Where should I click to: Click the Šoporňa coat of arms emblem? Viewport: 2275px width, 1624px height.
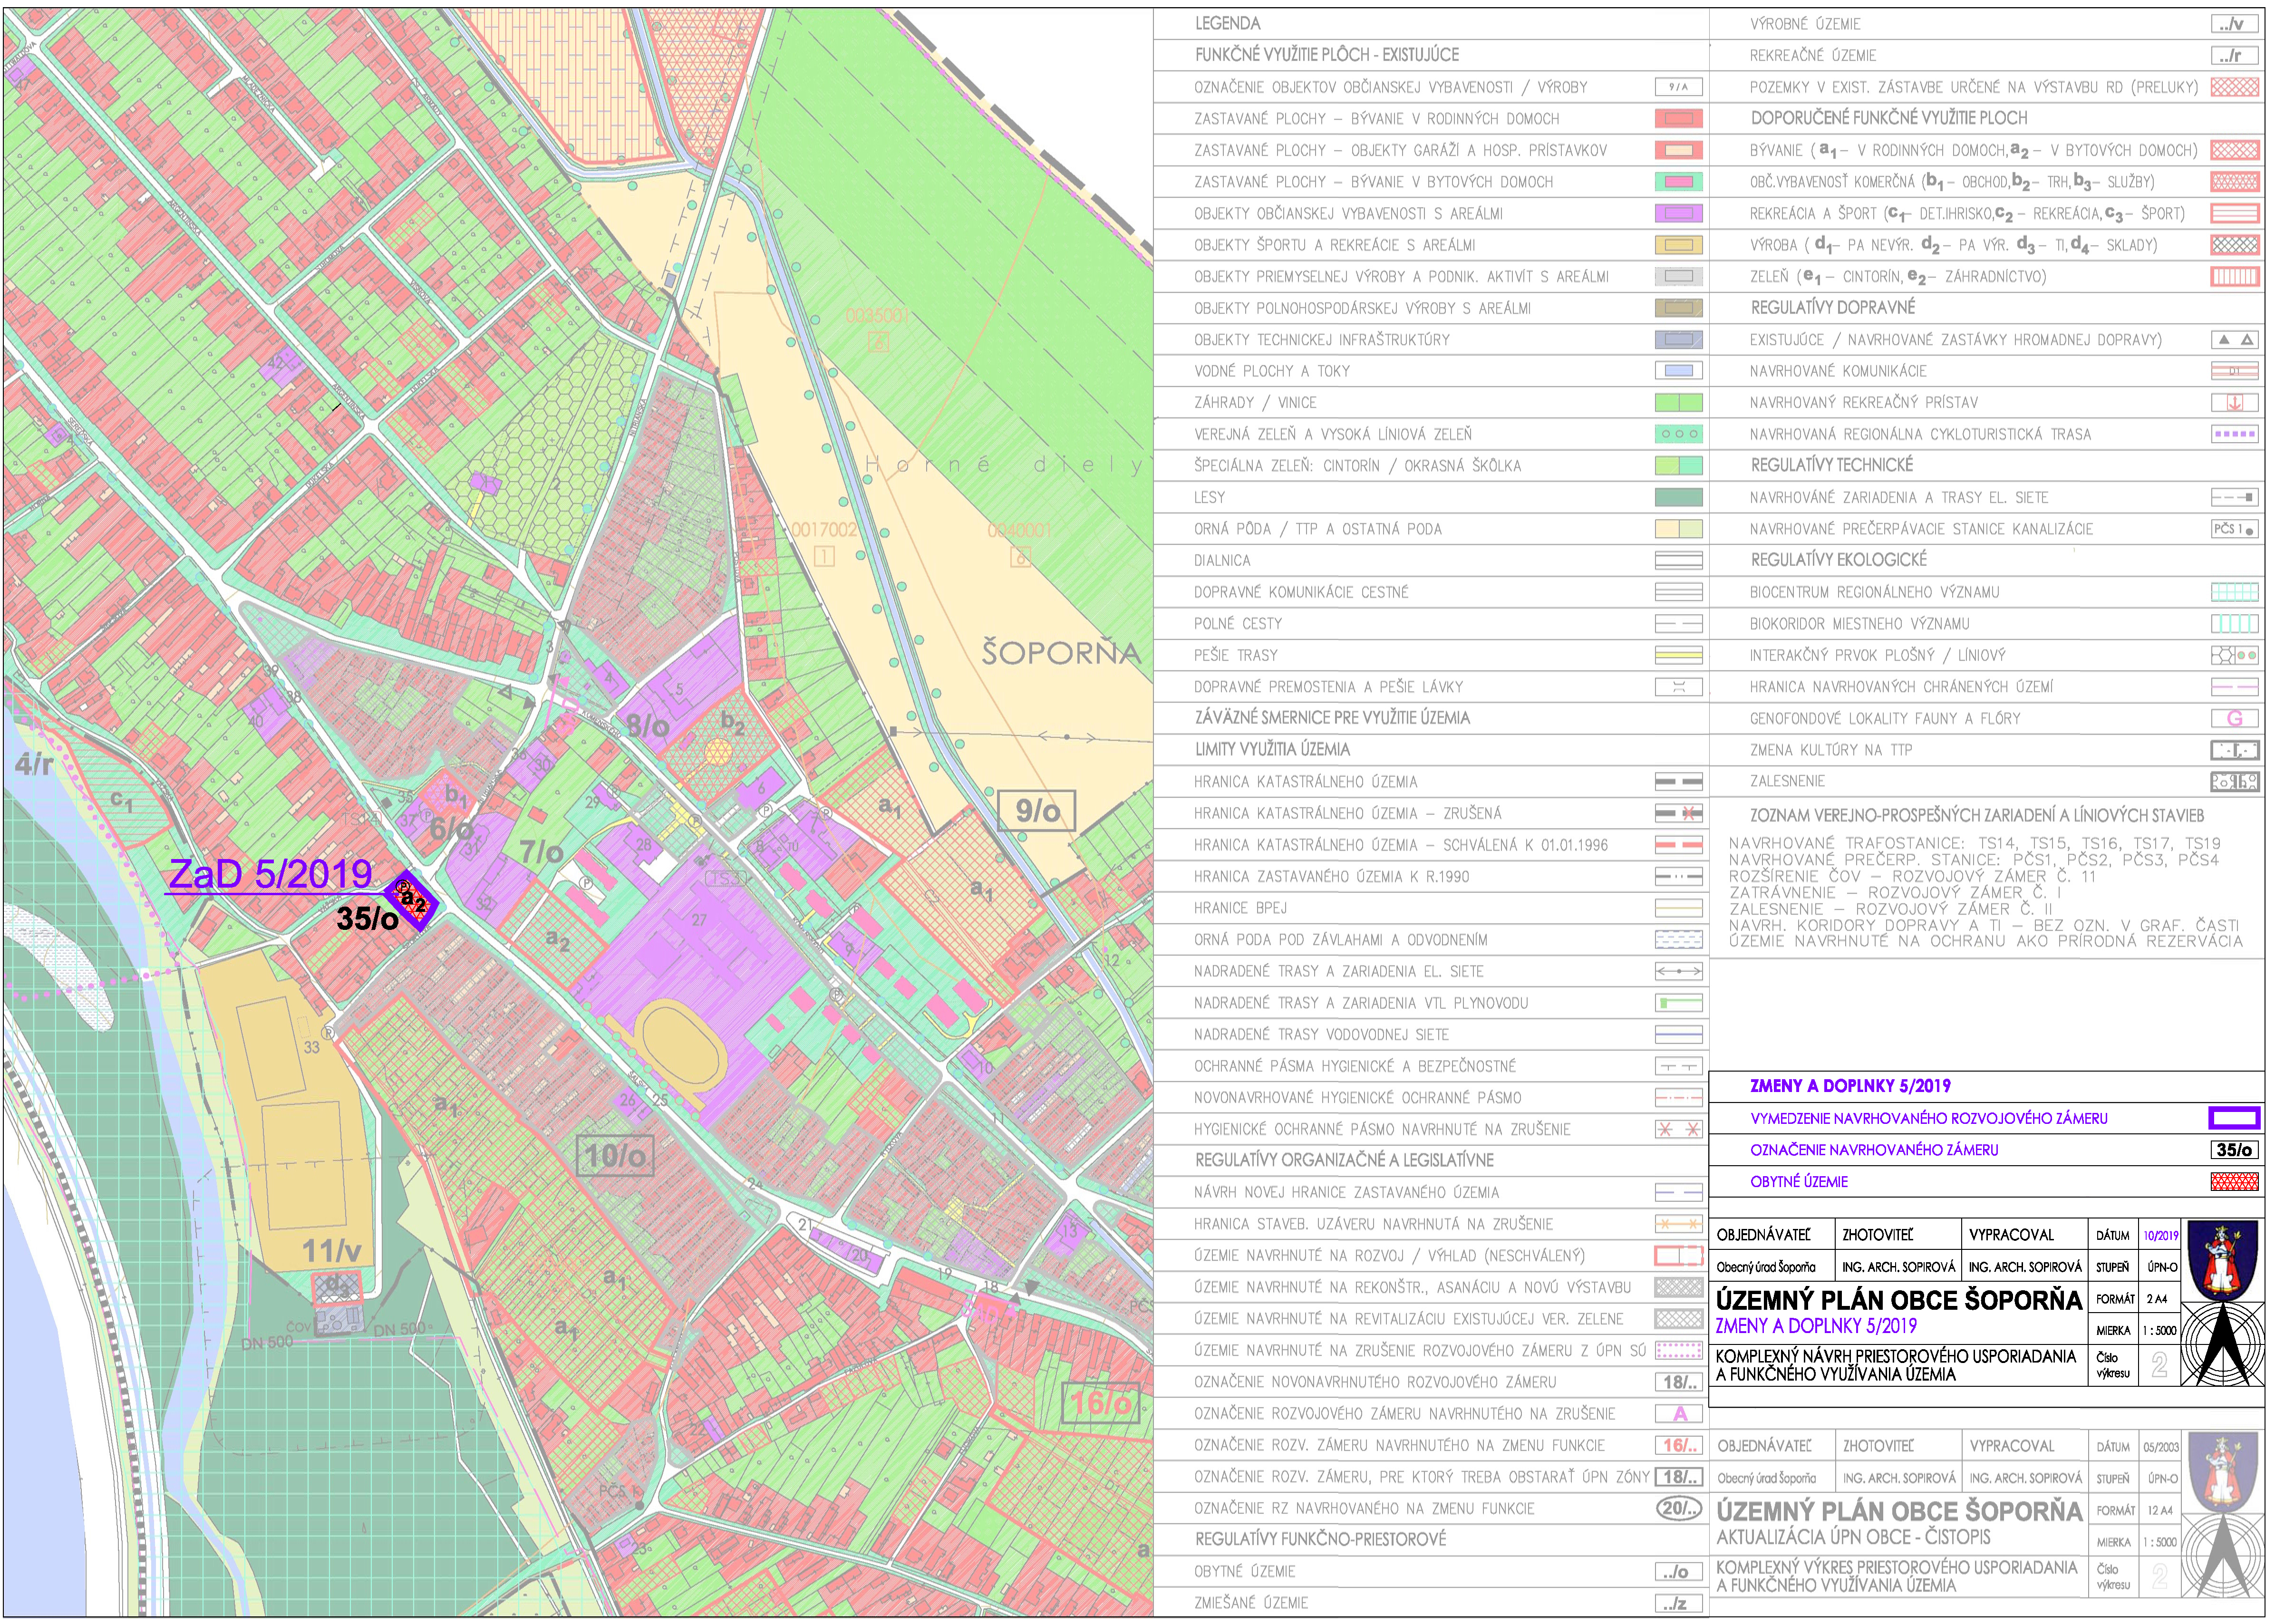pos(2222,1260)
